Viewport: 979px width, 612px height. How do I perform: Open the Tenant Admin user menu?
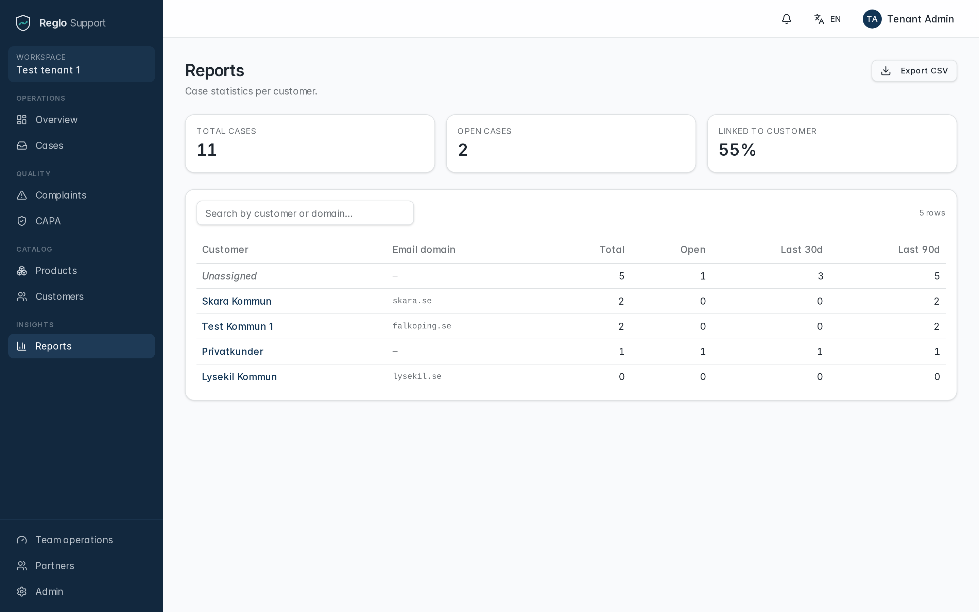click(x=908, y=19)
